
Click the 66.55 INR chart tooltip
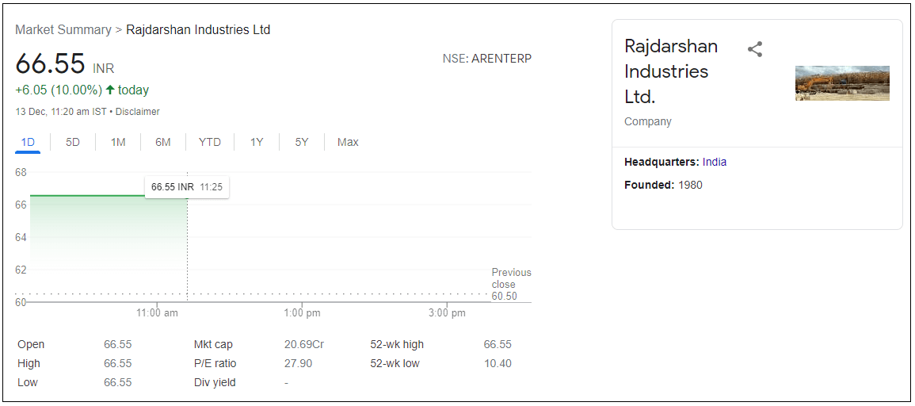[x=187, y=187]
